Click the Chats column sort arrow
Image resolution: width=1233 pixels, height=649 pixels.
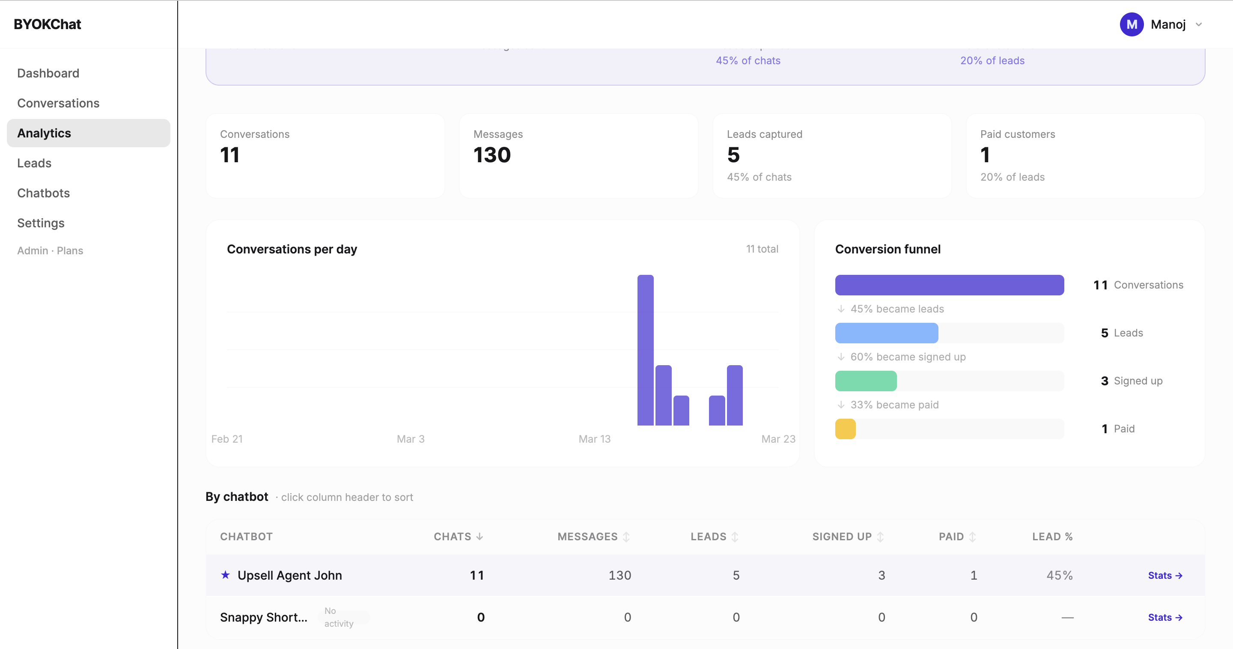(x=479, y=536)
